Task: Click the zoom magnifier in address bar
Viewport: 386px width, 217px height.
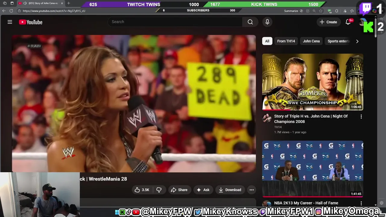Action: point(314,11)
